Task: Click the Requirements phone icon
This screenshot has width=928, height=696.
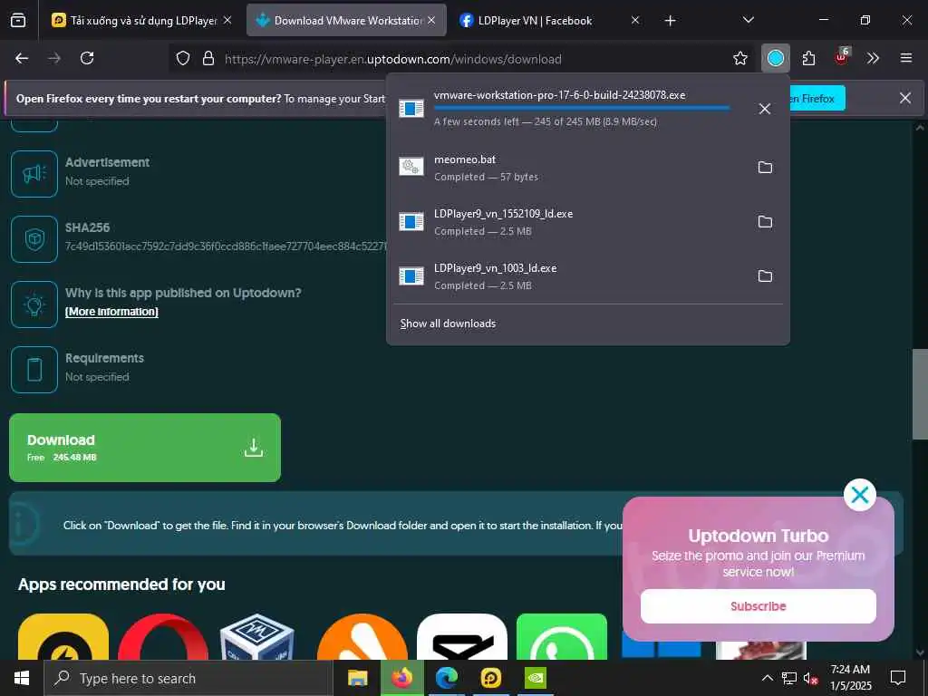Action: coord(34,370)
